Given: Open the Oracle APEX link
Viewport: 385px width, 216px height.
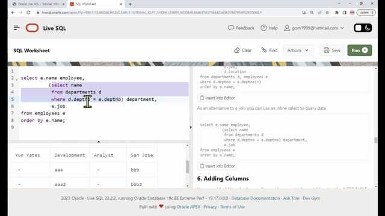Looking at the screenshot, I should tap(188, 206).
